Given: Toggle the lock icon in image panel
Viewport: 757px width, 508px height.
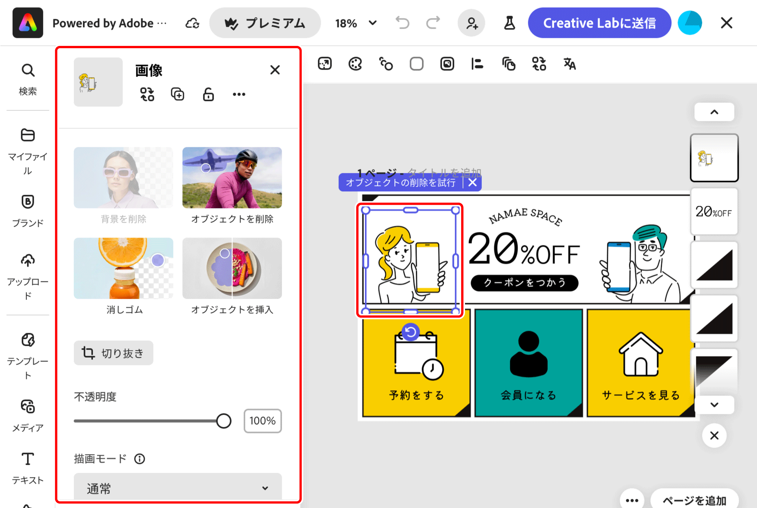Looking at the screenshot, I should click(208, 94).
